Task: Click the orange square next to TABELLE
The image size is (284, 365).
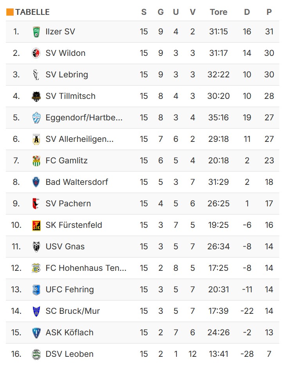Action: [x=10, y=12]
